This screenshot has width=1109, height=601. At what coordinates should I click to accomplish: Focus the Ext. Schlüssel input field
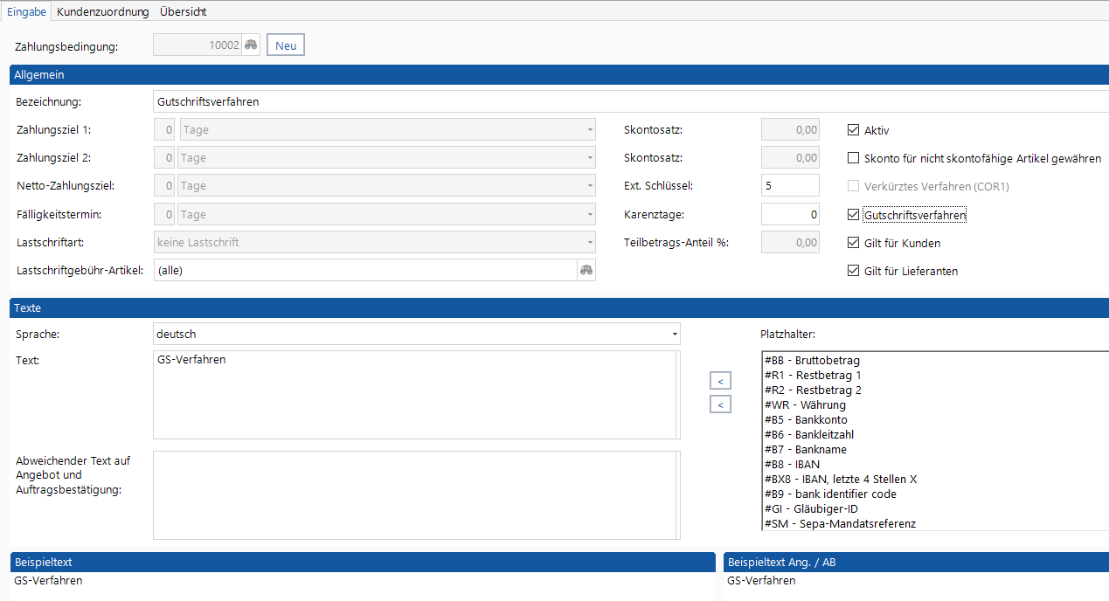coord(790,186)
